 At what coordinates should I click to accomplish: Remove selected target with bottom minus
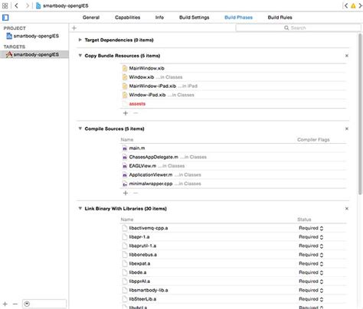15,304
